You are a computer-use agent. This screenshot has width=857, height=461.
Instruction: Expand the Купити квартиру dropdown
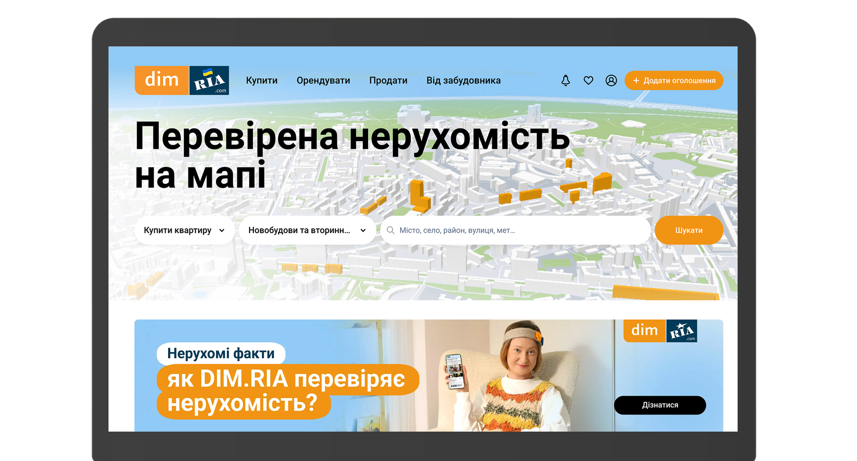click(184, 230)
